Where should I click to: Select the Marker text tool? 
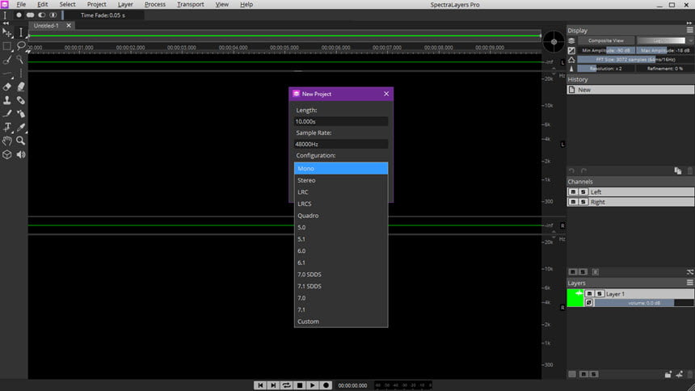pos(7,127)
